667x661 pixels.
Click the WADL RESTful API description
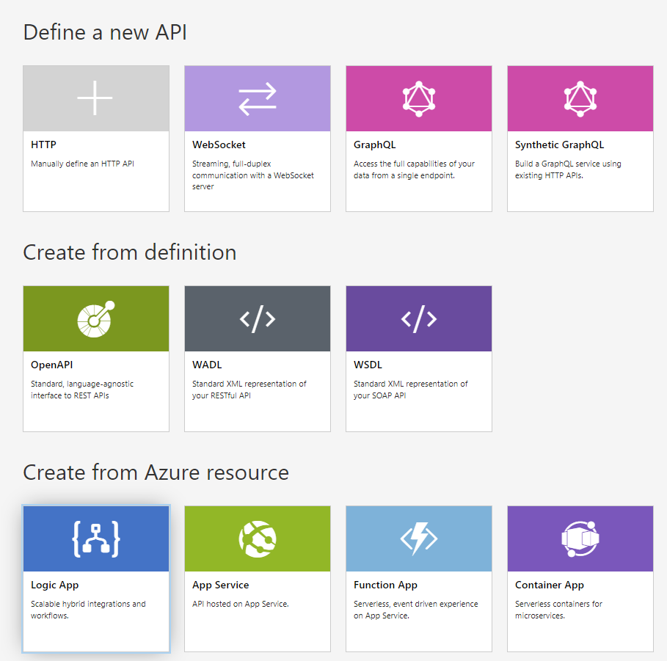249,390
